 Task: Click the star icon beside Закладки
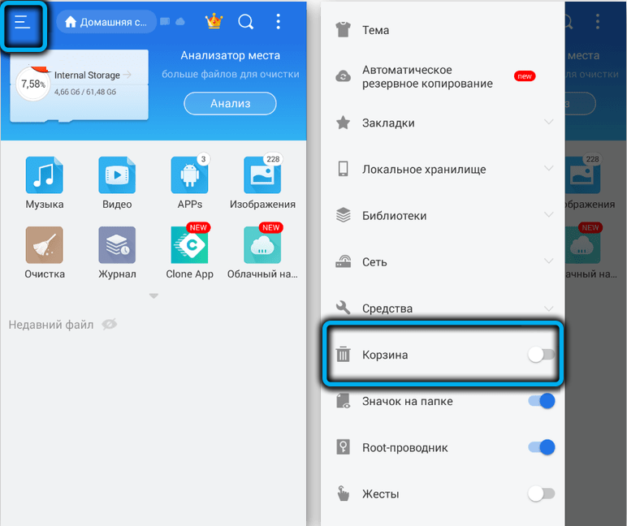pyautogui.click(x=343, y=123)
